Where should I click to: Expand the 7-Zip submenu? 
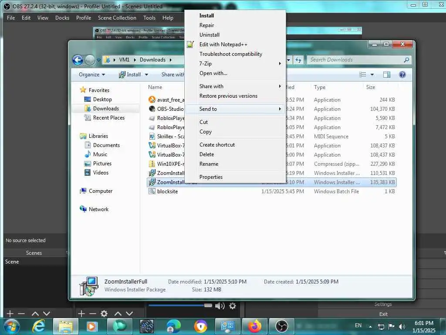(235, 64)
